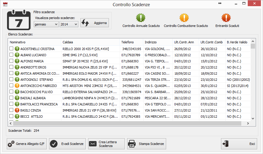263x154 pixels.
Task: Select boiler cell RIELLO 2000 20 KIS
Action: (x=86, y=49)
